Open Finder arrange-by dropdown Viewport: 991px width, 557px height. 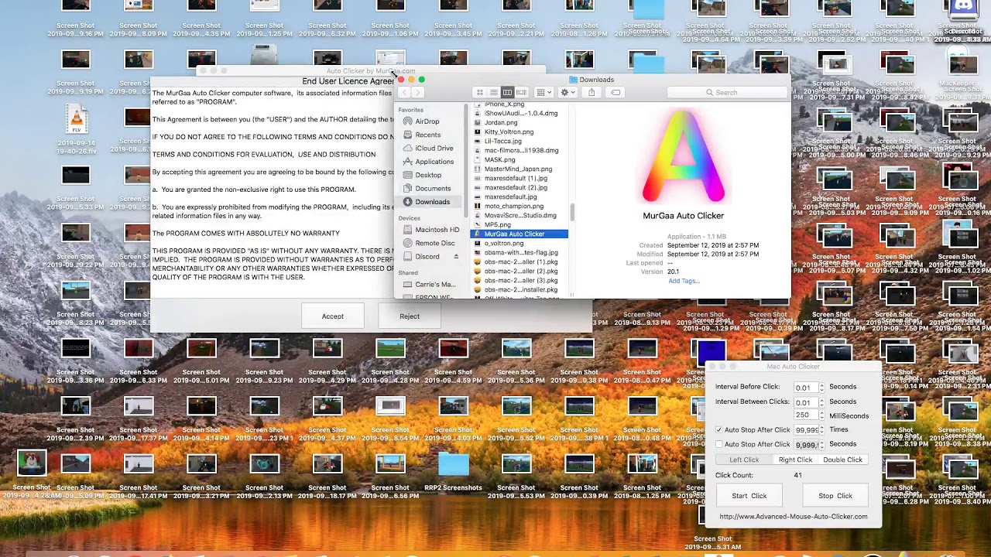click(x=544, y=92)
